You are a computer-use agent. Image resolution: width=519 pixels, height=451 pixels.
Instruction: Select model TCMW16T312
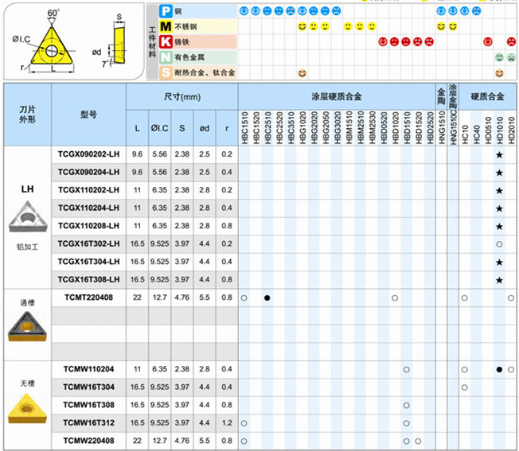coord(88,423)
